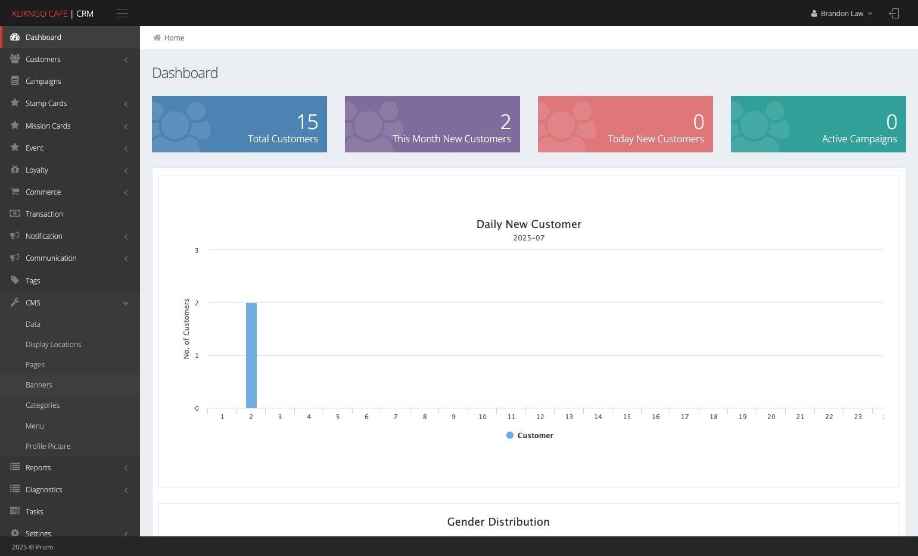Click the Communication megaphone icon
The width and height of the screenshot is (918, 556).
(x=15, y=258)
